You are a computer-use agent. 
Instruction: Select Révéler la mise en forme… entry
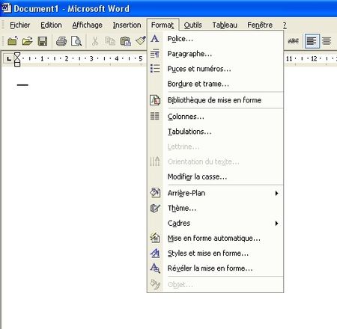[216, 268]
